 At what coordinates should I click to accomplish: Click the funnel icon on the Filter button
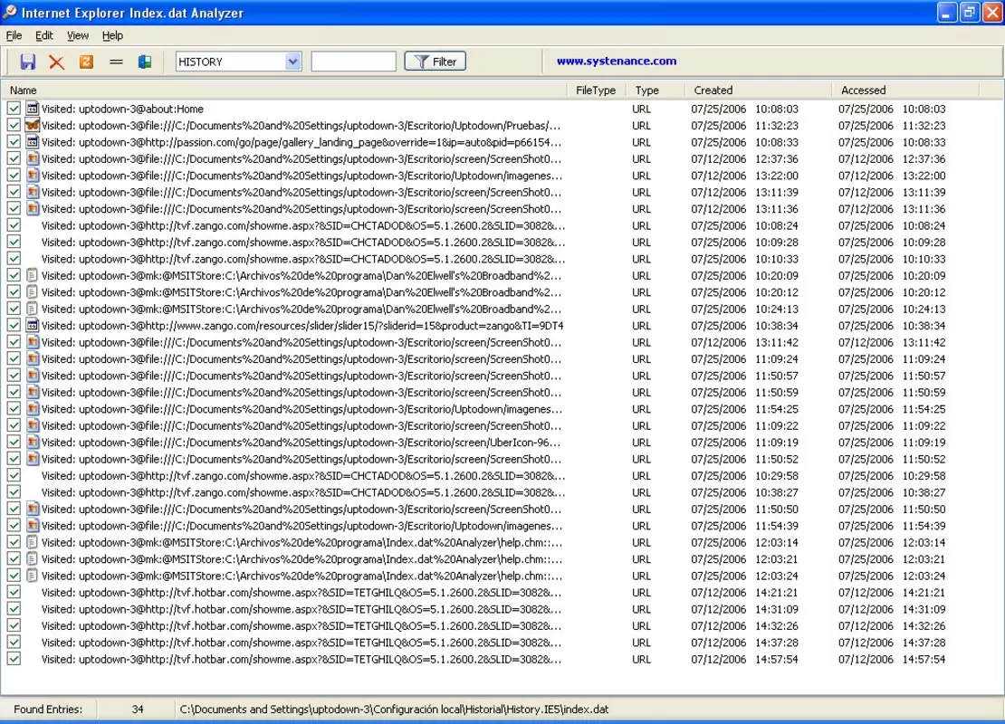pos(421,62)
